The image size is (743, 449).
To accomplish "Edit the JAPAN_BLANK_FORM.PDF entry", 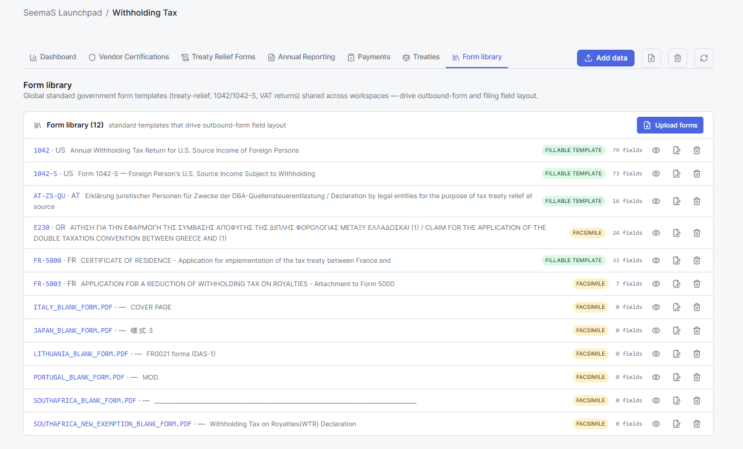I will pyautogui.click(x=676, y=330).
